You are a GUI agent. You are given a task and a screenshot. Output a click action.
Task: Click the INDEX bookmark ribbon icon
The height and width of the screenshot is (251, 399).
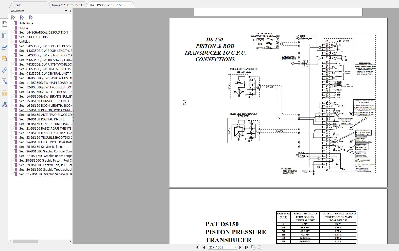pos(16,28)
